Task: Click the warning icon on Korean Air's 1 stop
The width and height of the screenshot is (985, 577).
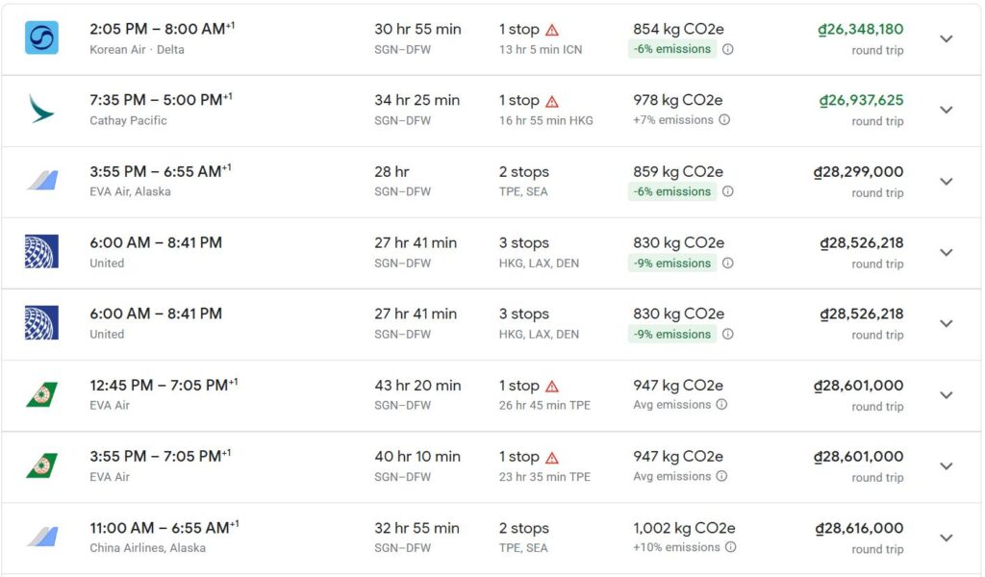Action: pyautogui.click(x=552, y=30)
